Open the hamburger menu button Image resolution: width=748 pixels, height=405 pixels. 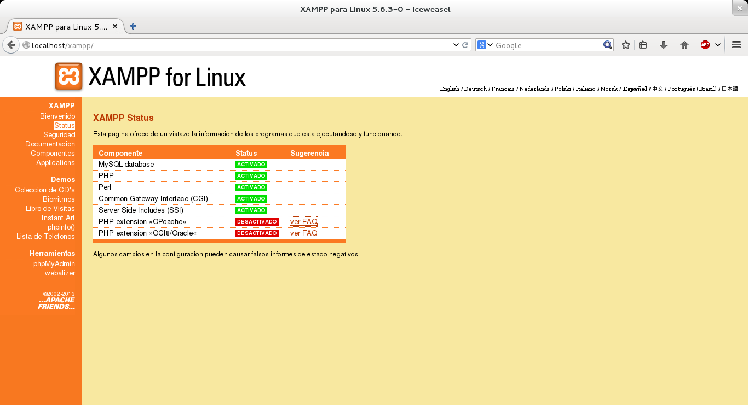tap(737, 45)
